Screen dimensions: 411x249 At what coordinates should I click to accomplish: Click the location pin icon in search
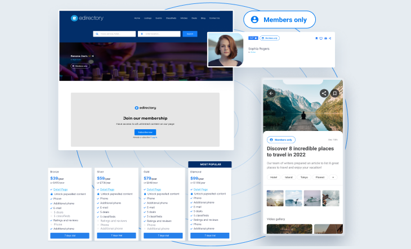click(142, 34)
